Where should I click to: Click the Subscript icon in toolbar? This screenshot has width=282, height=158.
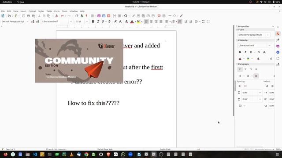(x=120, y=22)
